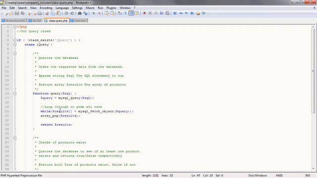This screenshot has width=317, height=178.
Task: Open the Window menu
Action: point(125,8)
